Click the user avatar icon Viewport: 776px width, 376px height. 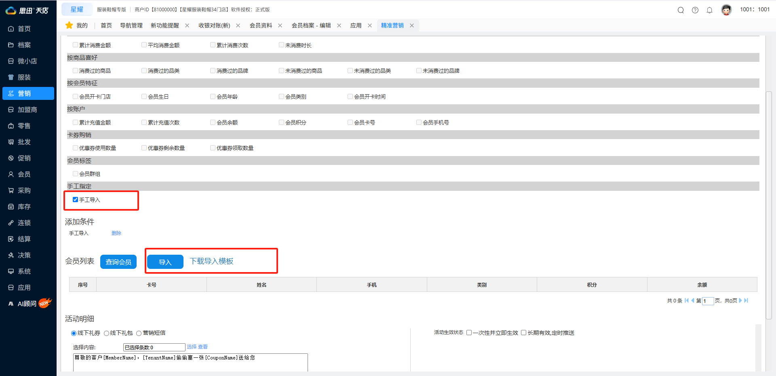point(726,10)
